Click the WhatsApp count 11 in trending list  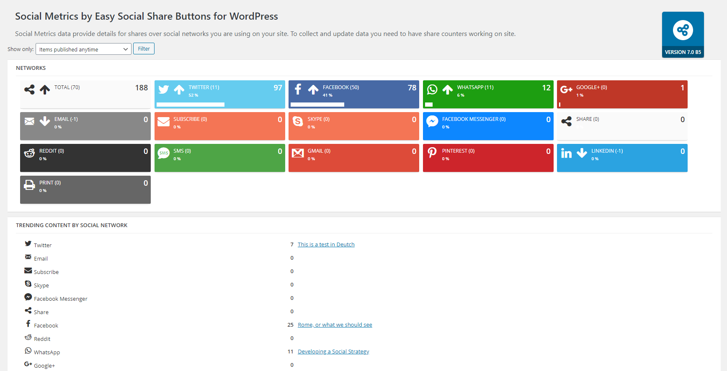click(291, 351)
